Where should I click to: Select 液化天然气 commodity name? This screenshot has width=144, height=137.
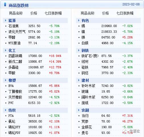click(17, 32)
